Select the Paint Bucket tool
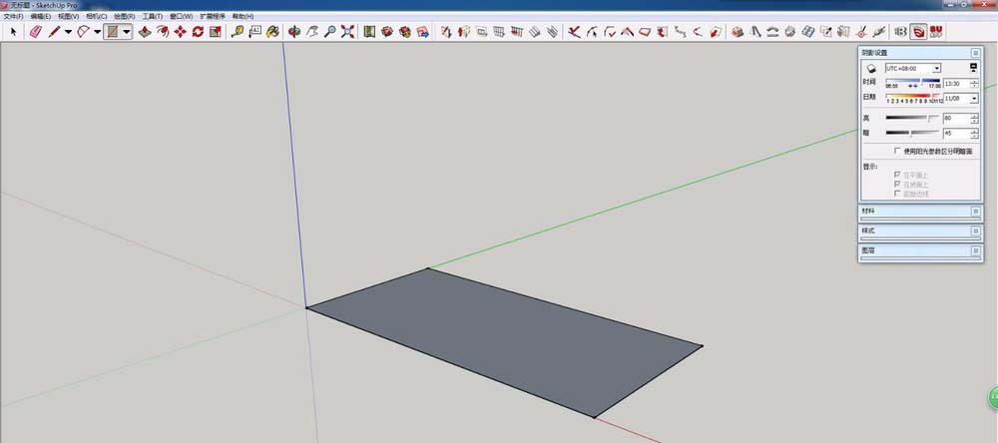The height and width of the screenshot is (443, 998). coord(272,32)
